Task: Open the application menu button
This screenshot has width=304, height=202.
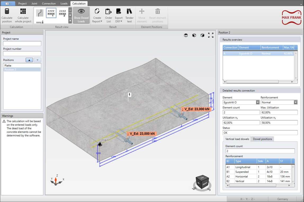Action: [x=8, y=3]
